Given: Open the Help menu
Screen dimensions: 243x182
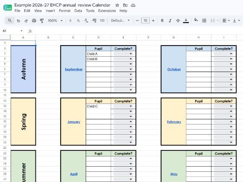Looking at the screenshot, I should pyautogui.click(x=123, y=11).
